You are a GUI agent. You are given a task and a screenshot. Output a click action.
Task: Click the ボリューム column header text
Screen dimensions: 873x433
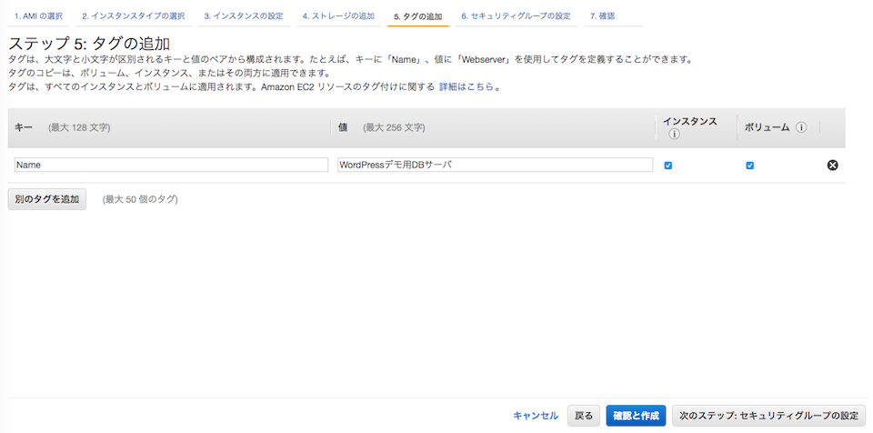coord(768,127)
